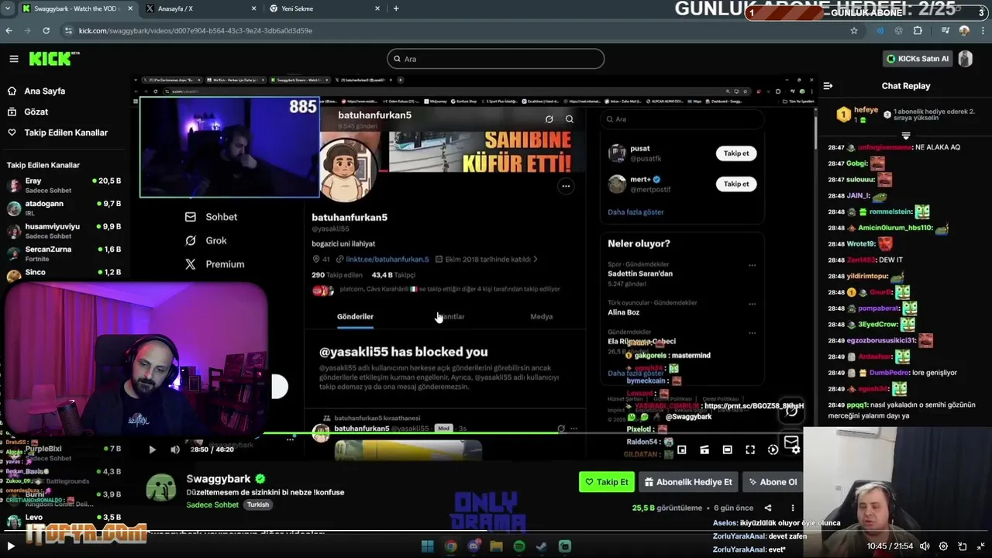The width and height of the screenshot is (992, 558).
Task: Click Abonelik Hediye Et button
Action: 688,482
